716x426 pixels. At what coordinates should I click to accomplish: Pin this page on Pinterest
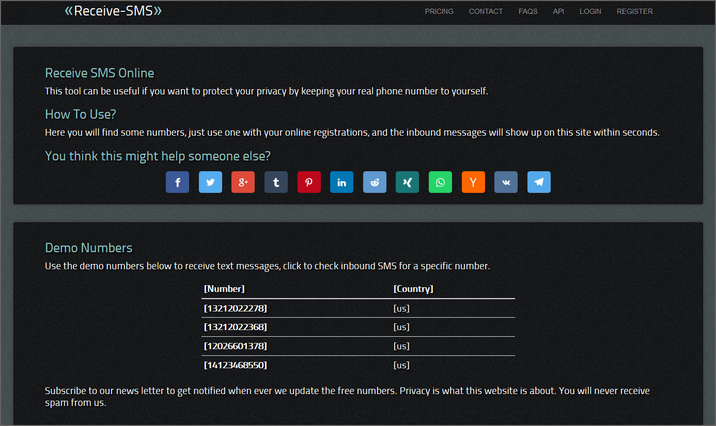[x=309, y=183]
